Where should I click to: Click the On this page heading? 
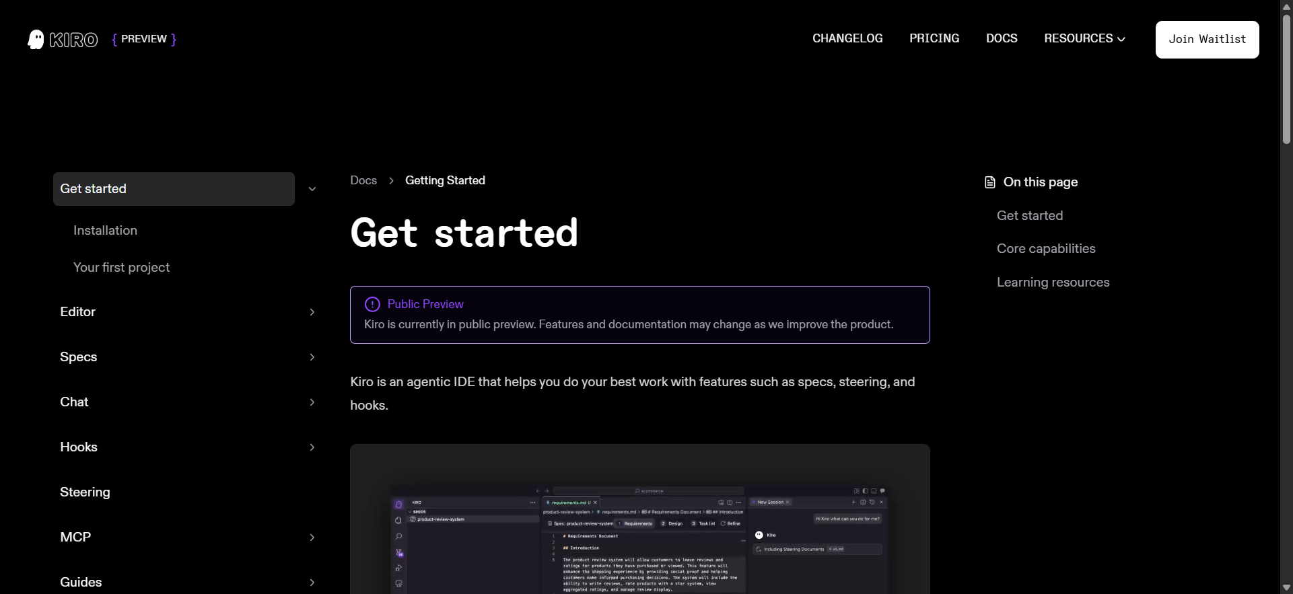(x=1041, y=182)
